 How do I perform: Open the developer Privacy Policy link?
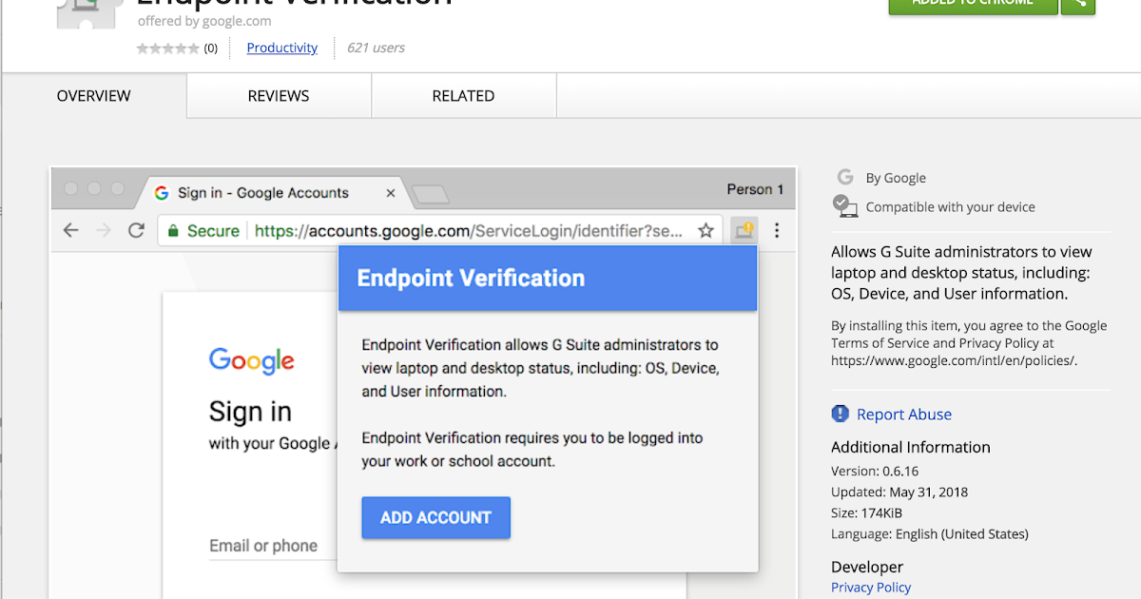[x=871, y=587]
